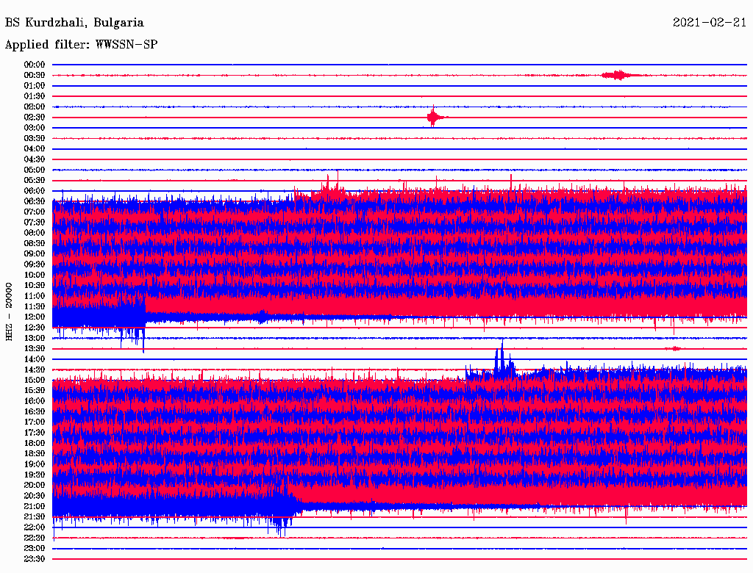Pick the 06:00 time label

(x=35, y=191)
